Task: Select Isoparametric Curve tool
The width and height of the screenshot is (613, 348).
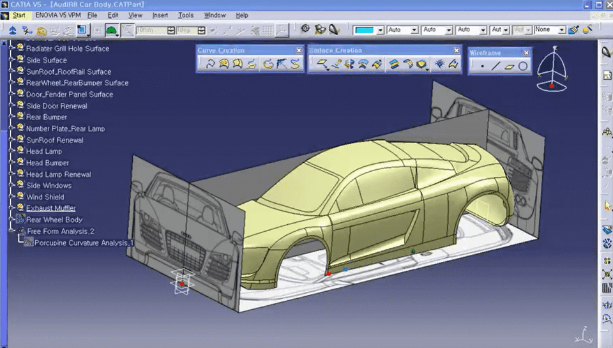Action: [x=238, y=64]
